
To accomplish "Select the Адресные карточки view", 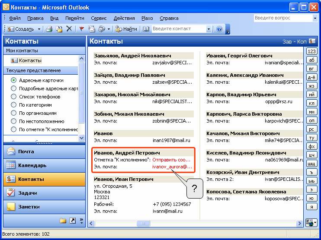I will (37, 80).
